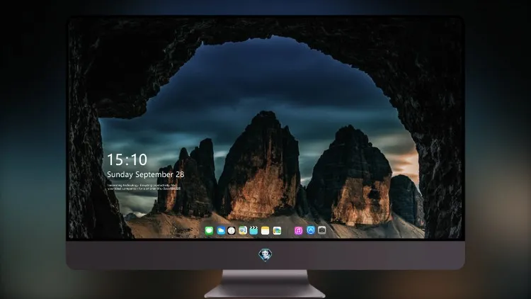Screen dimensions: 531x299
Task: Launch the Camera app from dock
Action: point(322,230)
